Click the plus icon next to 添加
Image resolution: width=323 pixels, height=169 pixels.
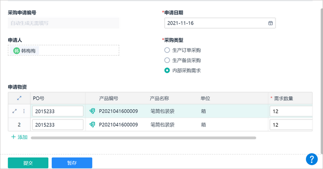[x=13, y=137]
